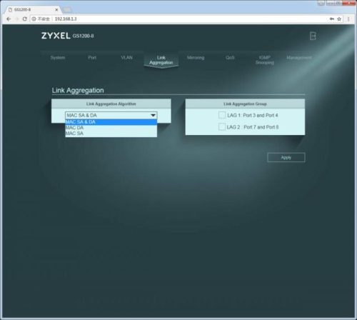Bookmark page with the star icon
Image resolution: width=357 pixels, height=320 pixels.
pyautogui.click(x=339, y=19)
